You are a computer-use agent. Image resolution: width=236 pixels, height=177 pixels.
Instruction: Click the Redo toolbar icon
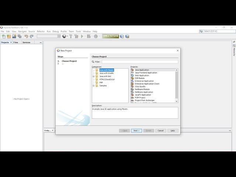(32, 36)
